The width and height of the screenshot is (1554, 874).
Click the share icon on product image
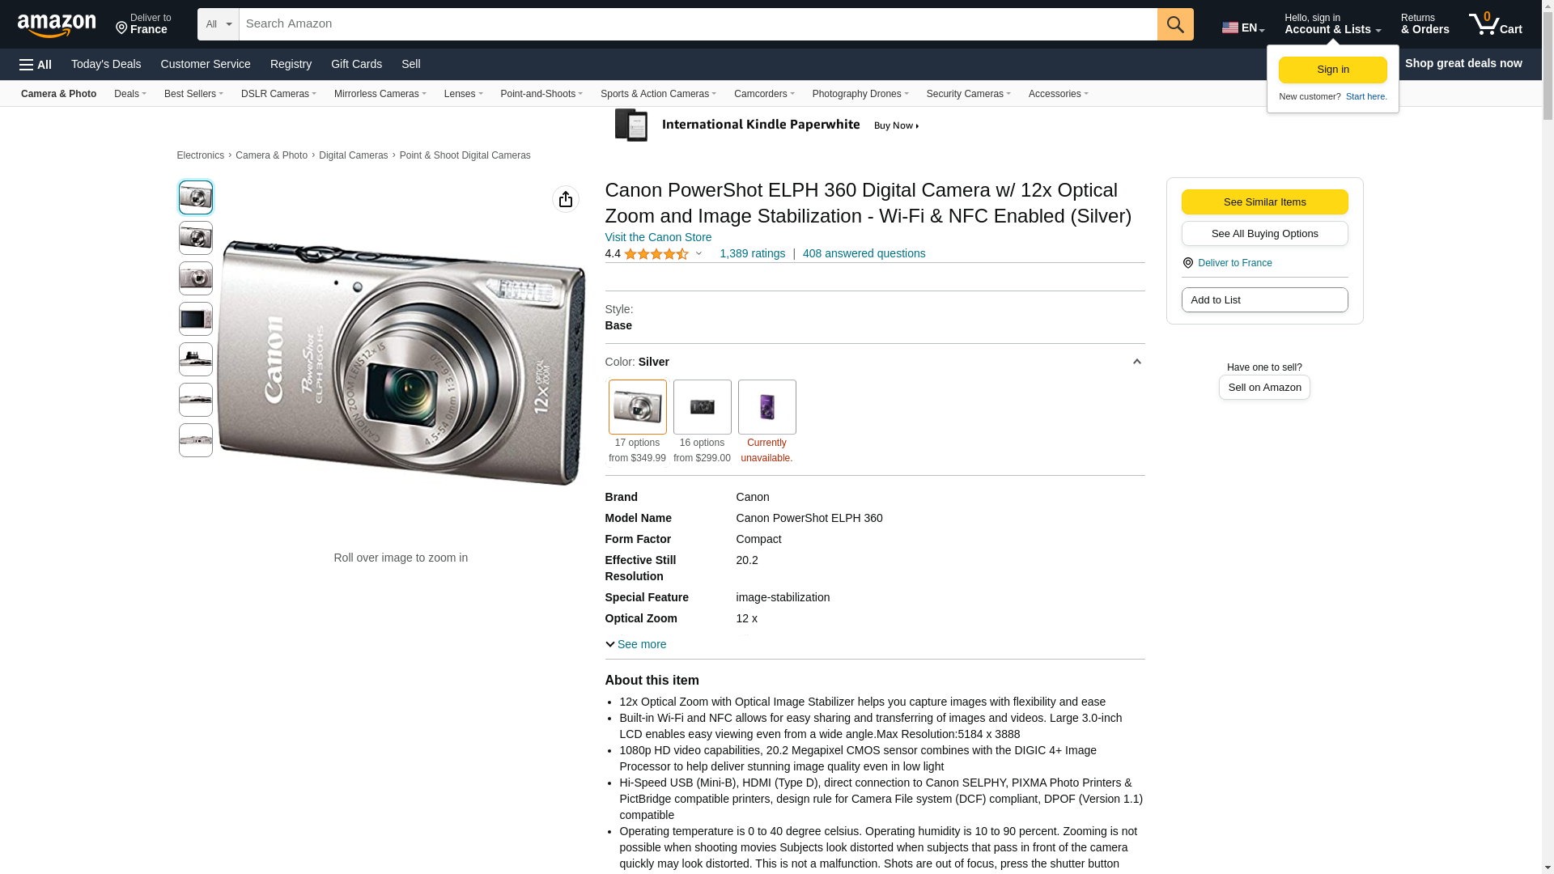[x=565, y=199]
